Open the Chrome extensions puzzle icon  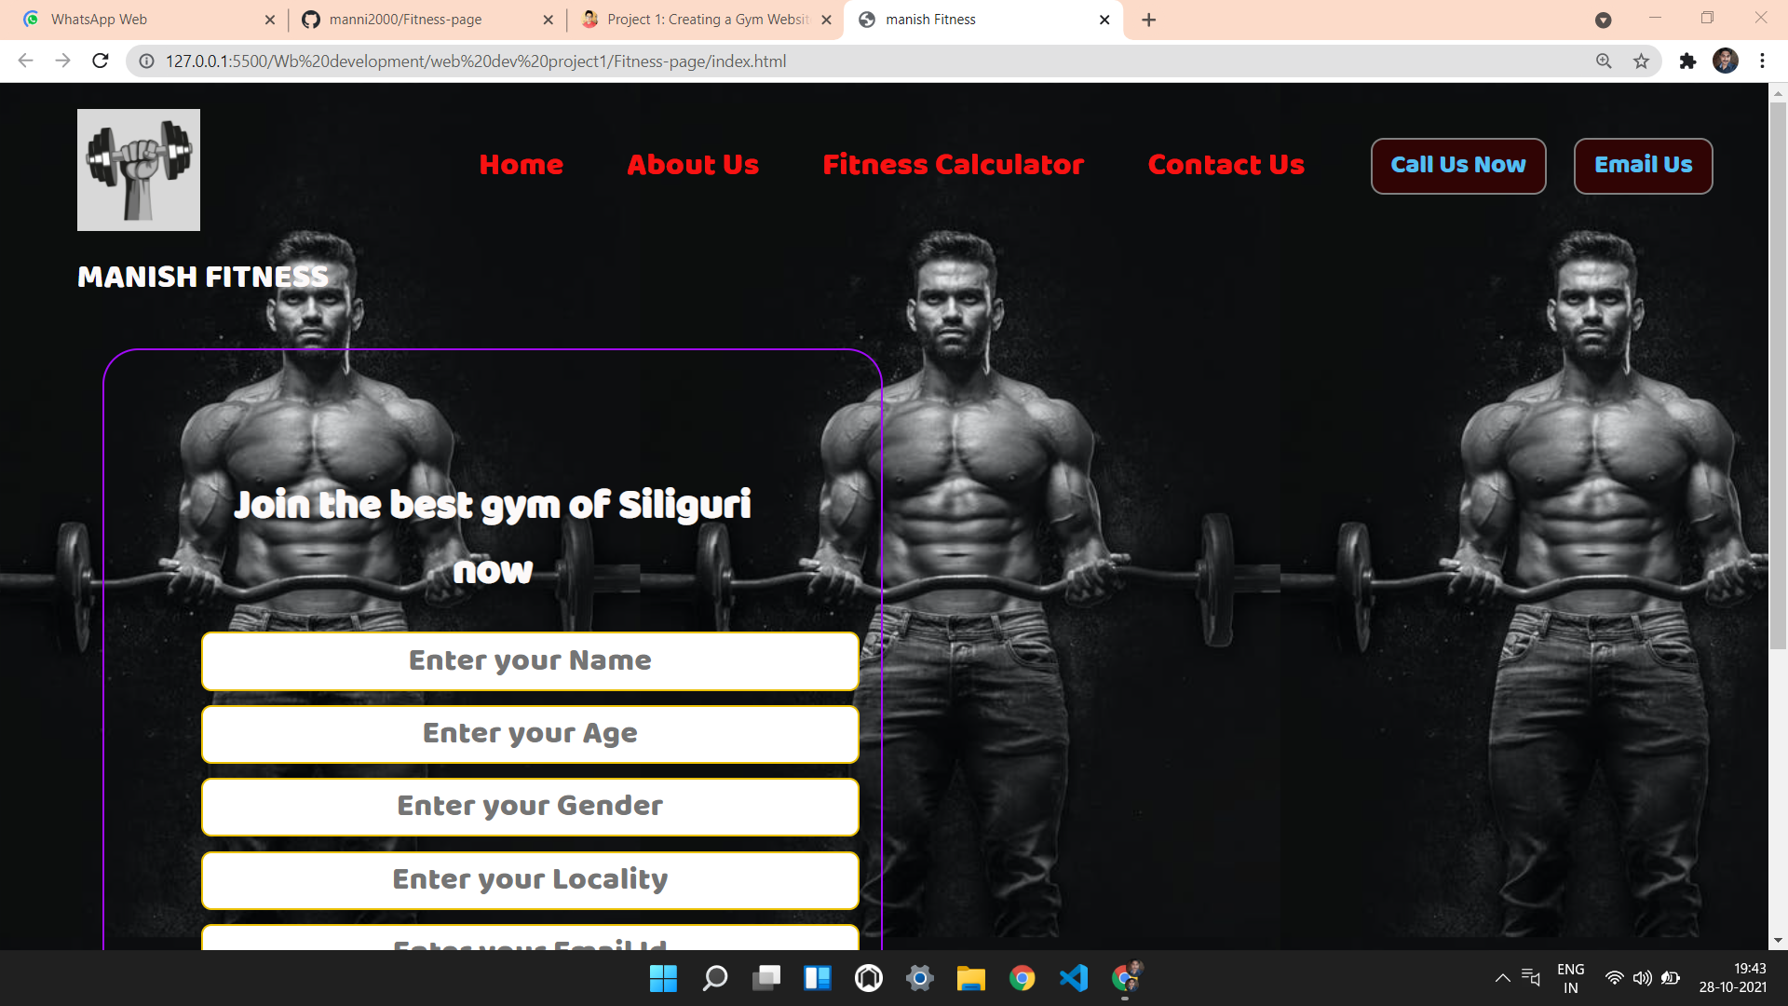[x=1687, y=61]
